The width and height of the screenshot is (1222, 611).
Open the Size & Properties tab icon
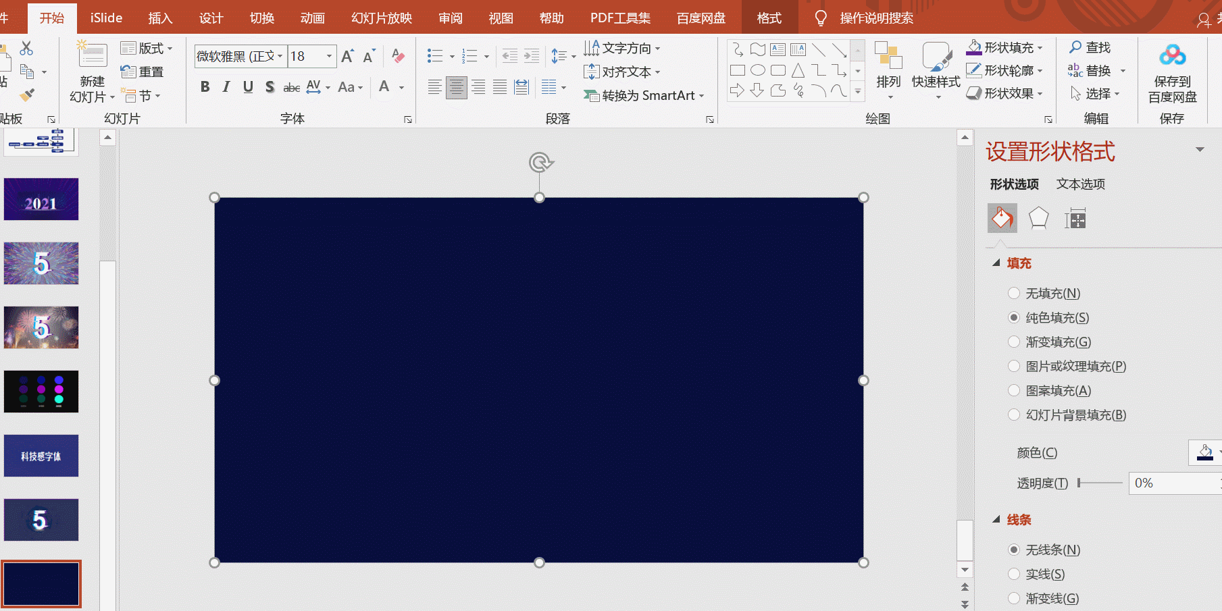tap(1075, 219)
